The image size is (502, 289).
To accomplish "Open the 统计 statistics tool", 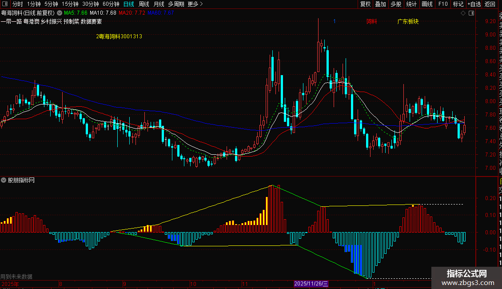I will 411,4.
